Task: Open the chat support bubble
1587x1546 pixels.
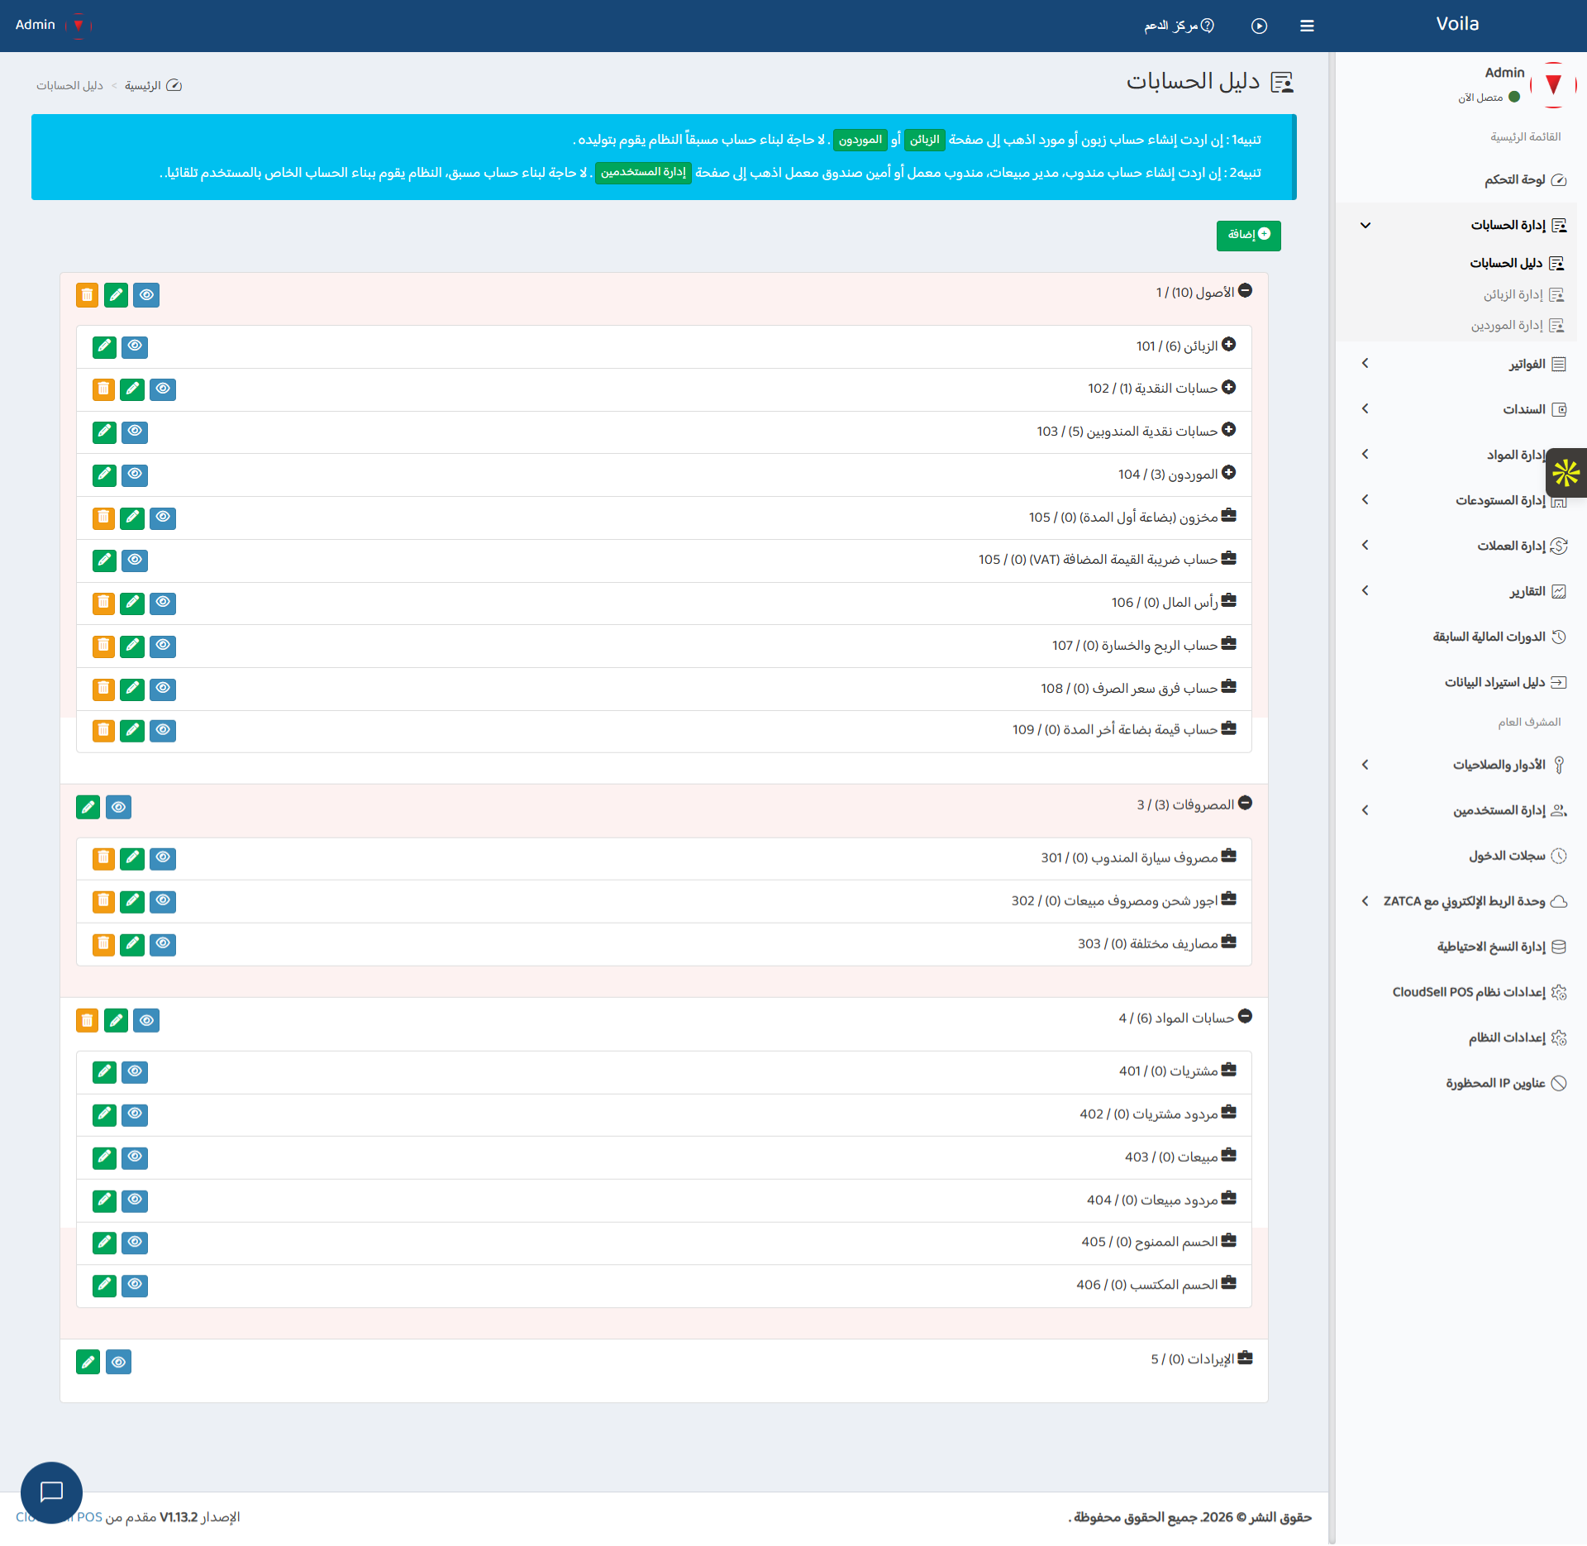Action: click(51, 1492)
